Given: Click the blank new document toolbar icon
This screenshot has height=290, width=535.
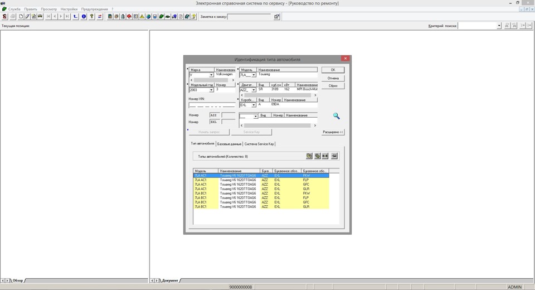Looking at the screenshot, I should tap(21, 16).
